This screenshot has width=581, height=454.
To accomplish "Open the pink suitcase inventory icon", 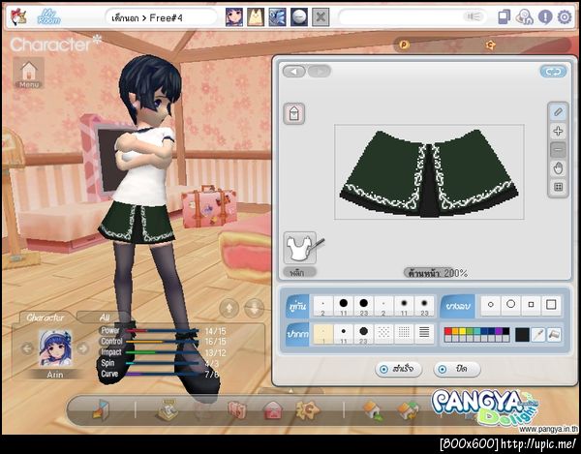I will [236, 410].
